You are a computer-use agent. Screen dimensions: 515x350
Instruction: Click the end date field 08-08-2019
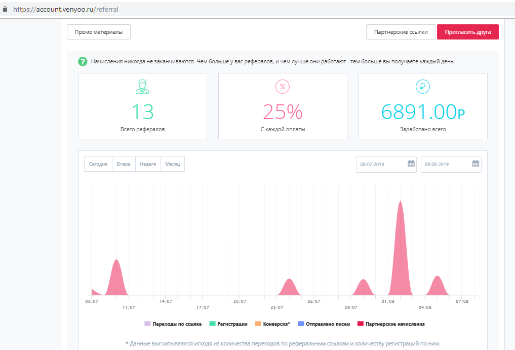tap(451, 164)
